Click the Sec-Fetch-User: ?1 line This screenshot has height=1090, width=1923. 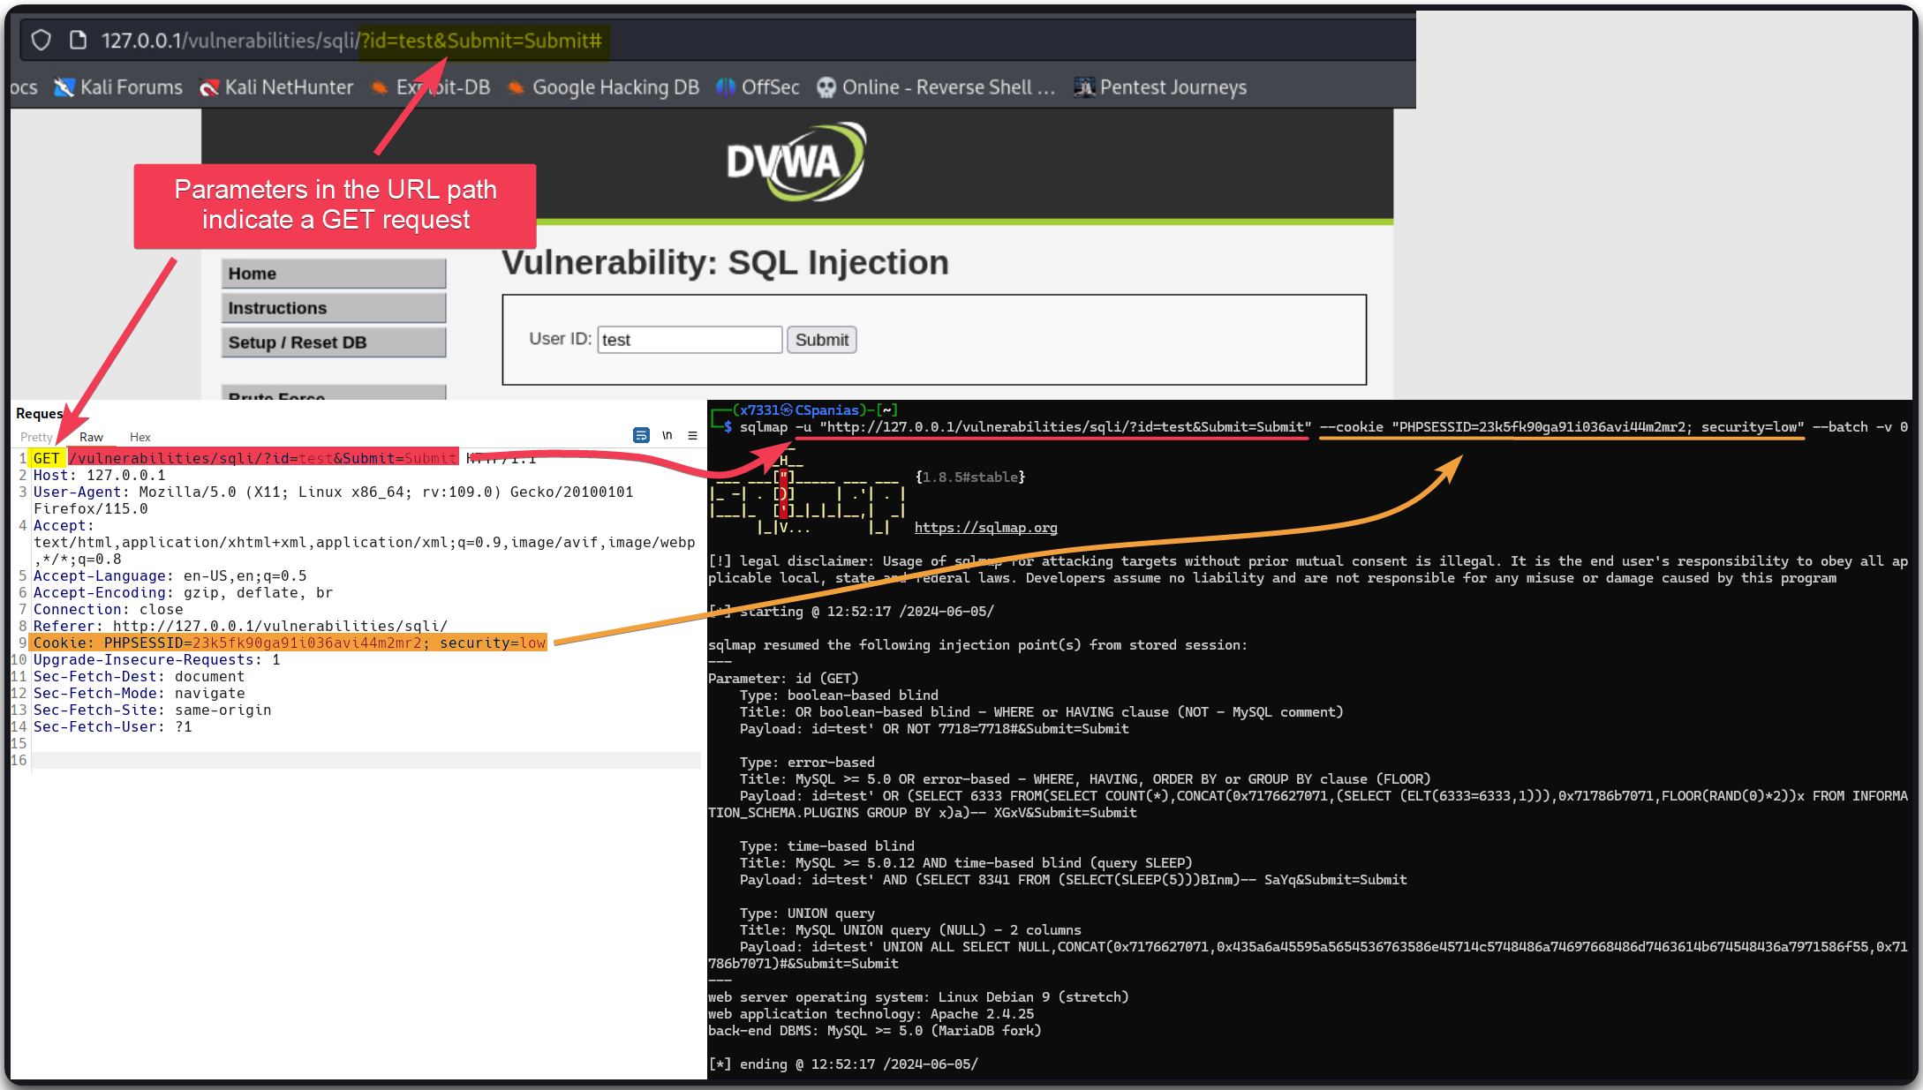(112, 726)
